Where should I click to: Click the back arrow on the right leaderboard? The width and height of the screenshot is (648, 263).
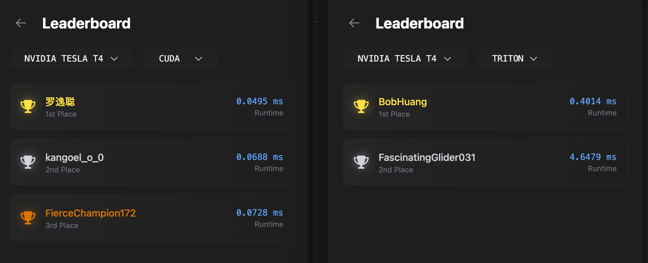point(354,23)
